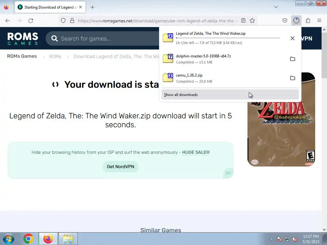Bookmark this page with the star
327x245 pixels.
pos(252,21)
